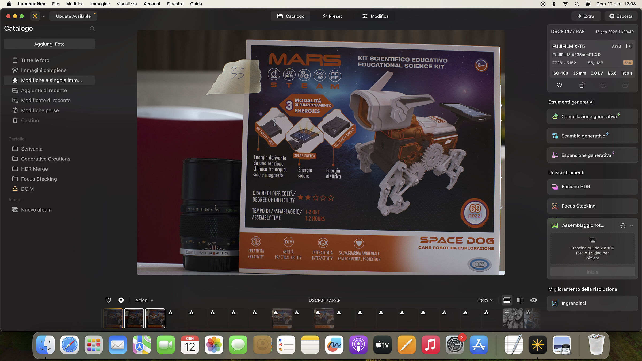This screenshot has width=642, height=361.
Task: Click the Esporta button
Action: coord(621,16)
